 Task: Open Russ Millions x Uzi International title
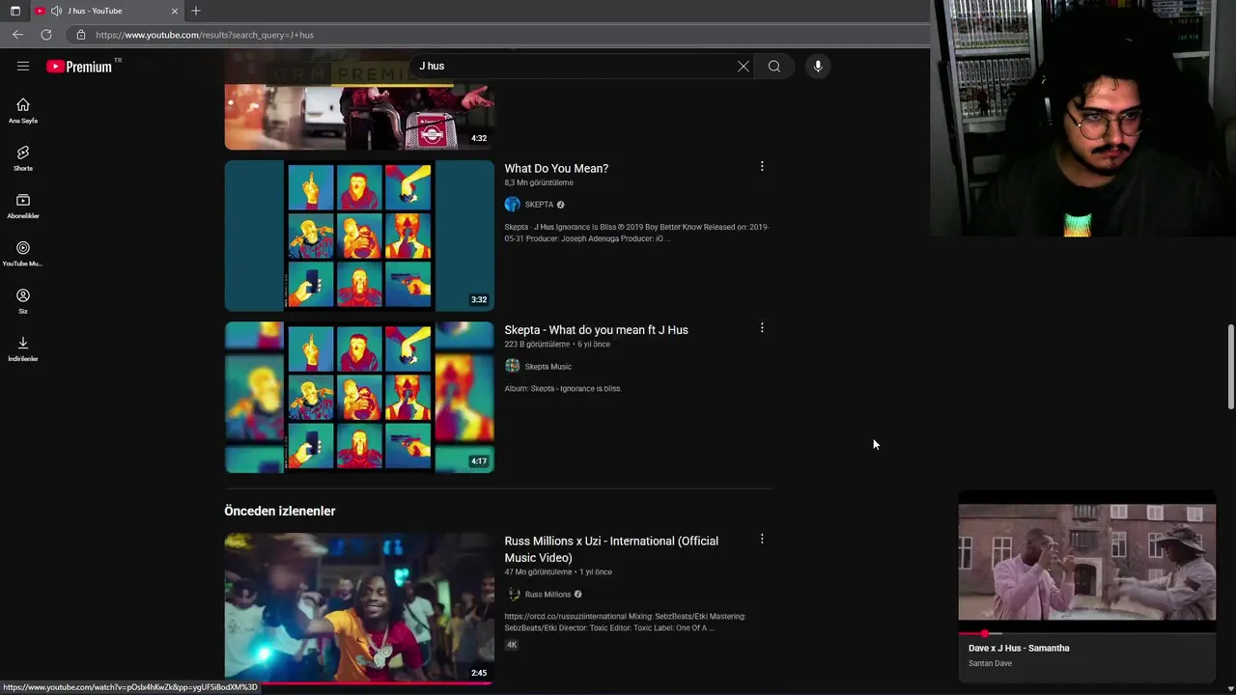tap(611, 549)
